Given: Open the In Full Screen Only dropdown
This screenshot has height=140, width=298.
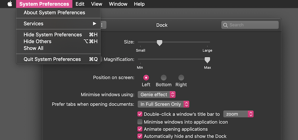Looking at the screenshot, I should point(163,104).
